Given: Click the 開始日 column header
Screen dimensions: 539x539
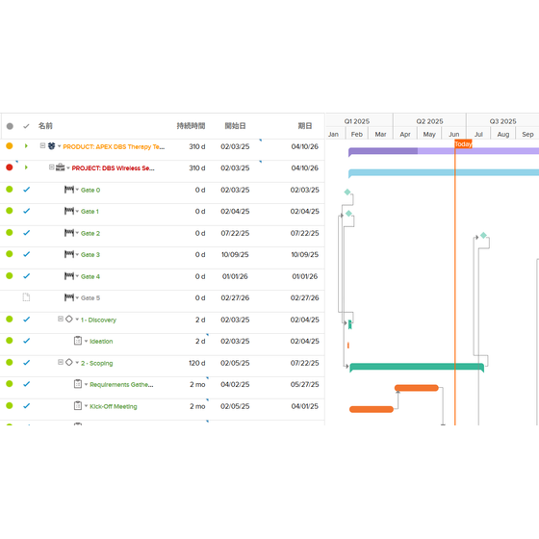Looking at the screenshot, I should click(235, 126).
